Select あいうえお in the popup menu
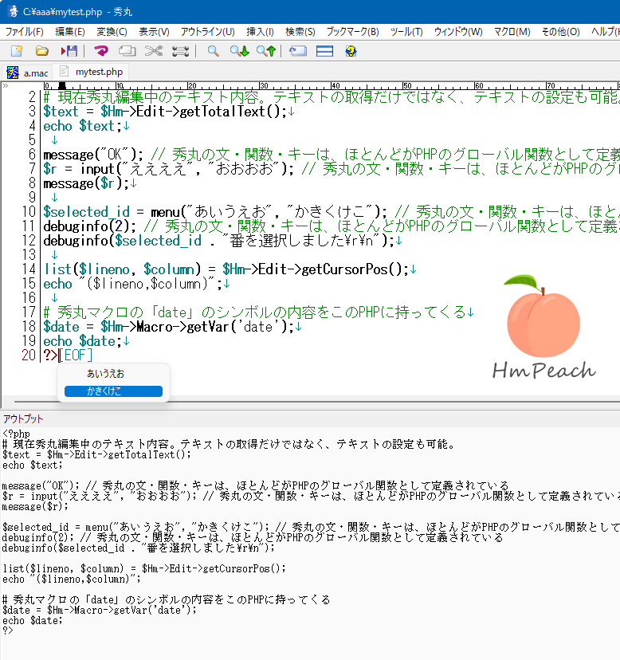 (x=113, y=374)
